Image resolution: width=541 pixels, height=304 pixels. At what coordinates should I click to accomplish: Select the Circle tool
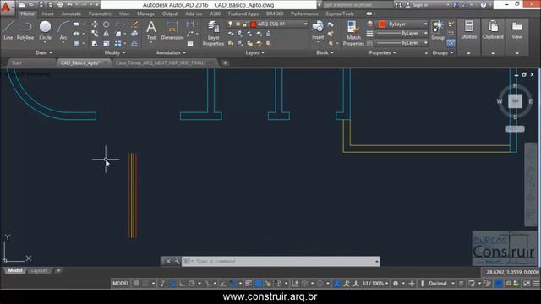tap(45, 30)
